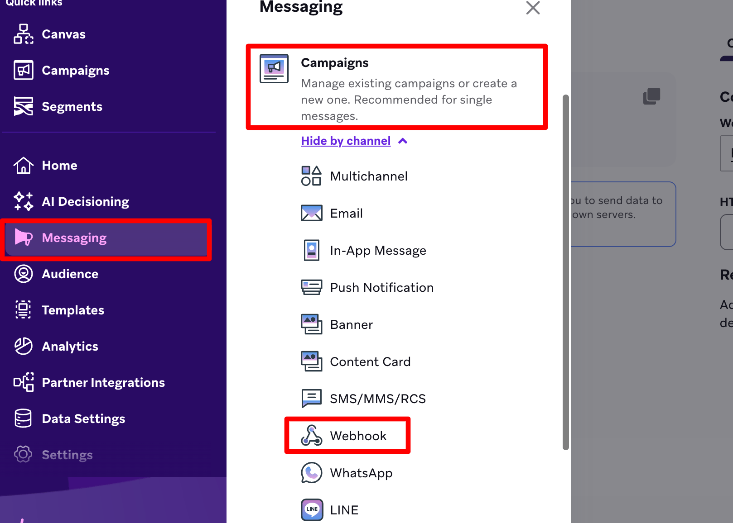Select the Content Card channel

(x=370, y=361)
